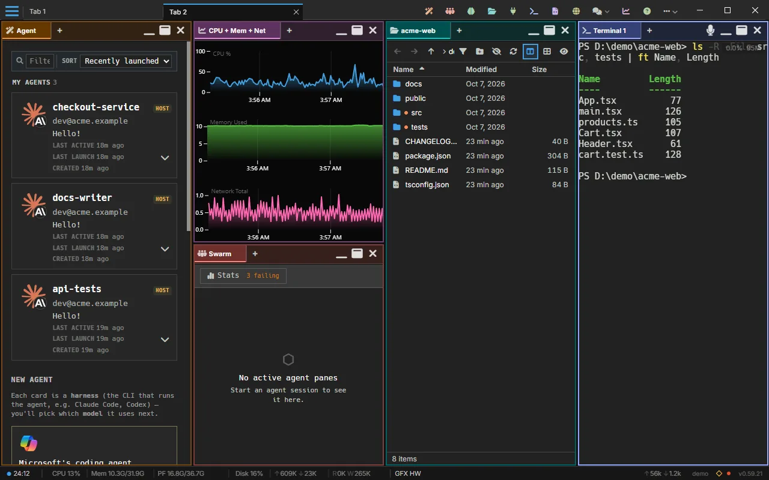The image size is (769, 480).
Task: Add a new tab beside Terminal 1
Action: [649, 31]
